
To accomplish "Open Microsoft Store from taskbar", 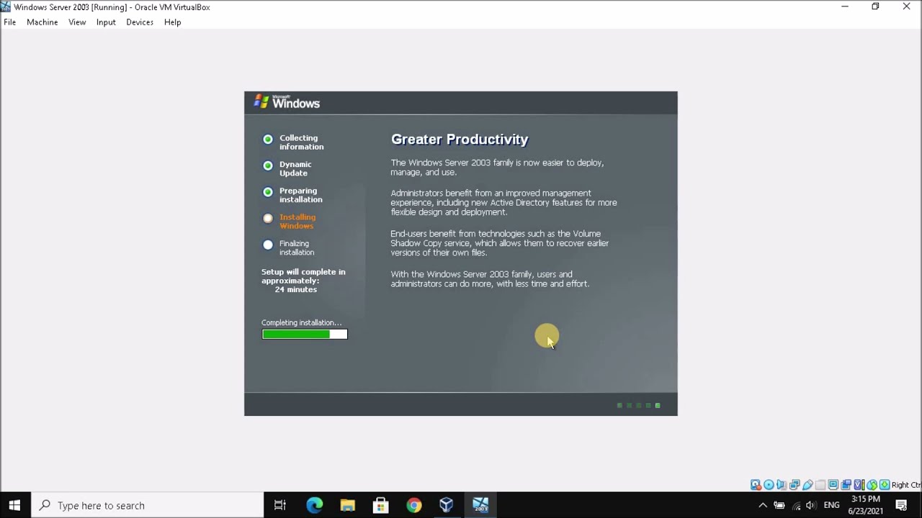I will (x=380, y=505).
